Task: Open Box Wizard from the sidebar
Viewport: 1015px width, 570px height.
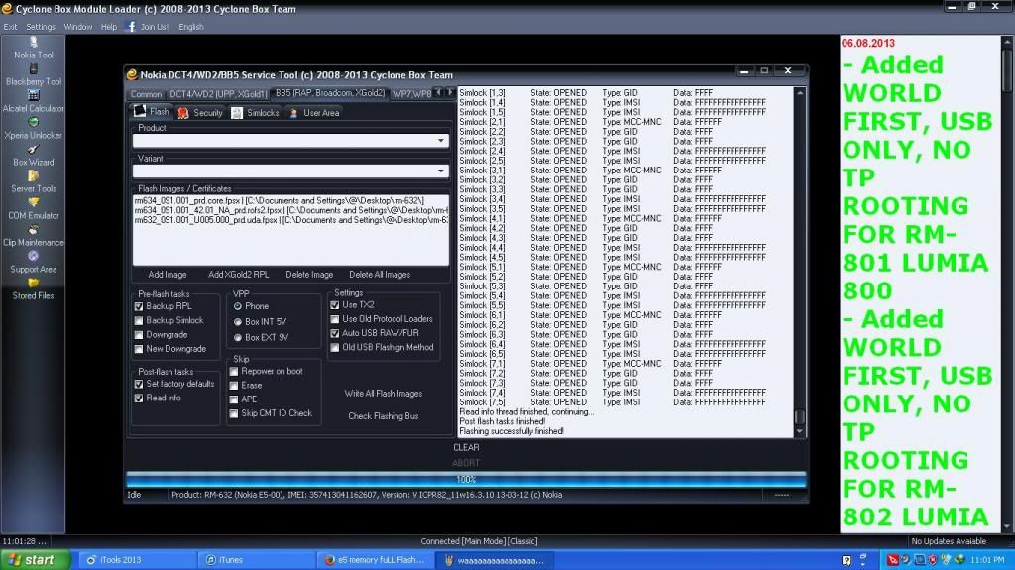Action: pyautogui.click(x=34, y=150)
